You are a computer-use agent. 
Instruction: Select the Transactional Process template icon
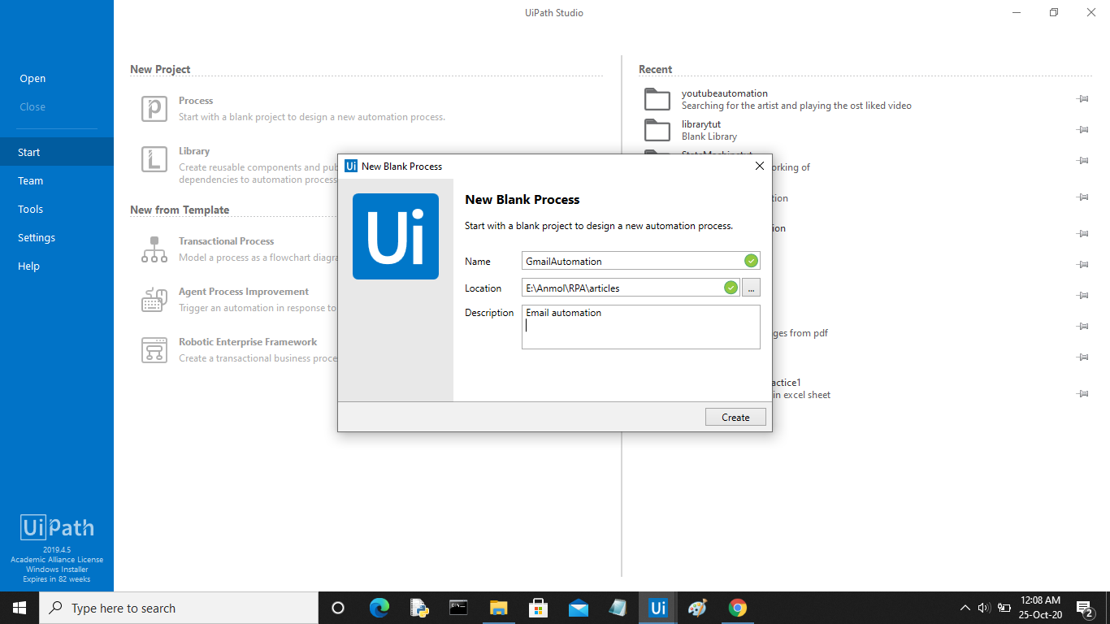click(154, 249)
